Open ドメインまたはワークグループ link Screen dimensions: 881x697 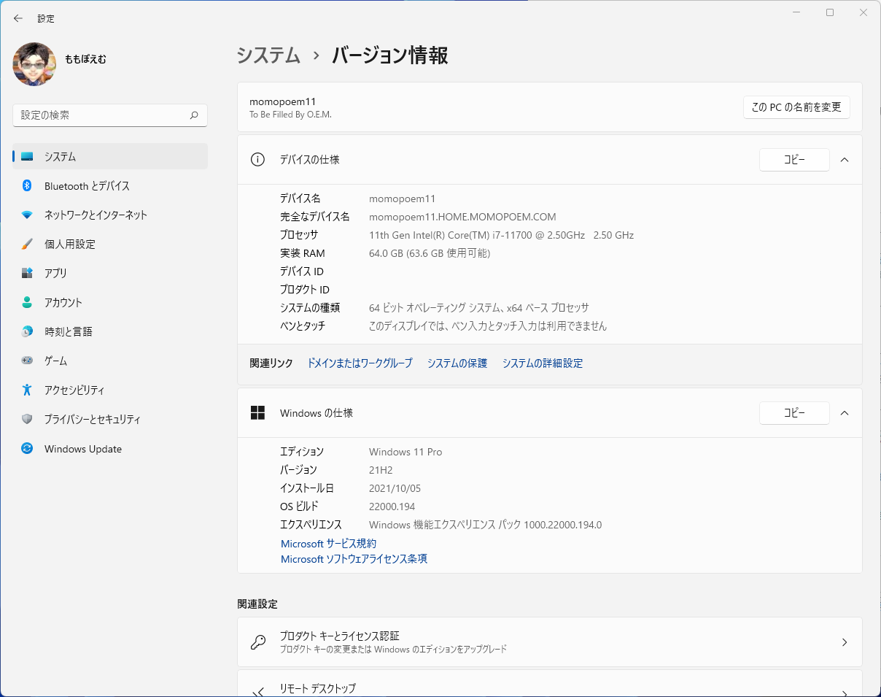(360, 363)
